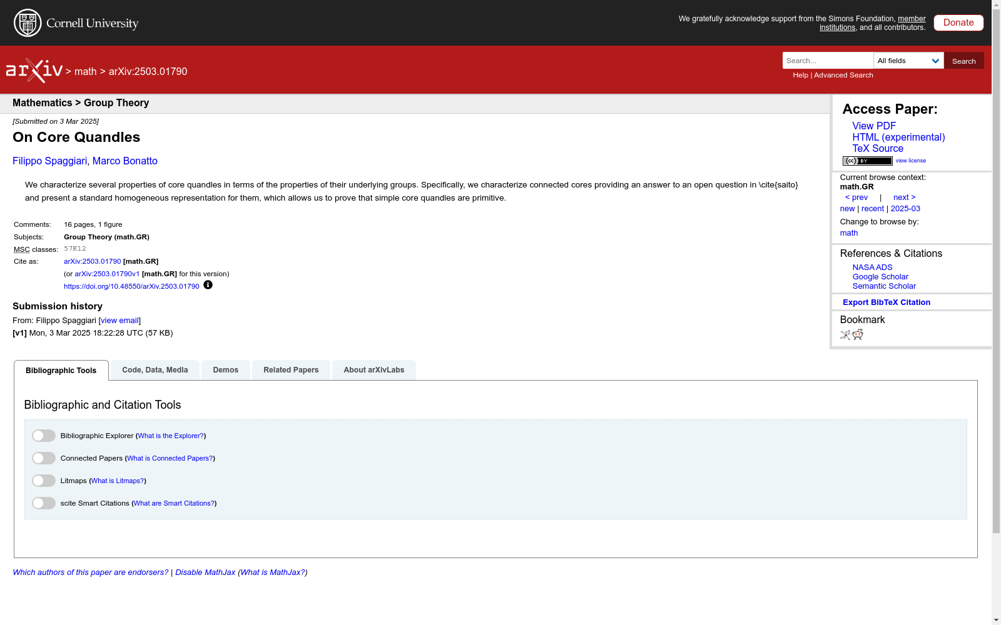Click Disable MathJax link
The width and height of the screenshot is (1001, 625).
click(x=205, y=572)
